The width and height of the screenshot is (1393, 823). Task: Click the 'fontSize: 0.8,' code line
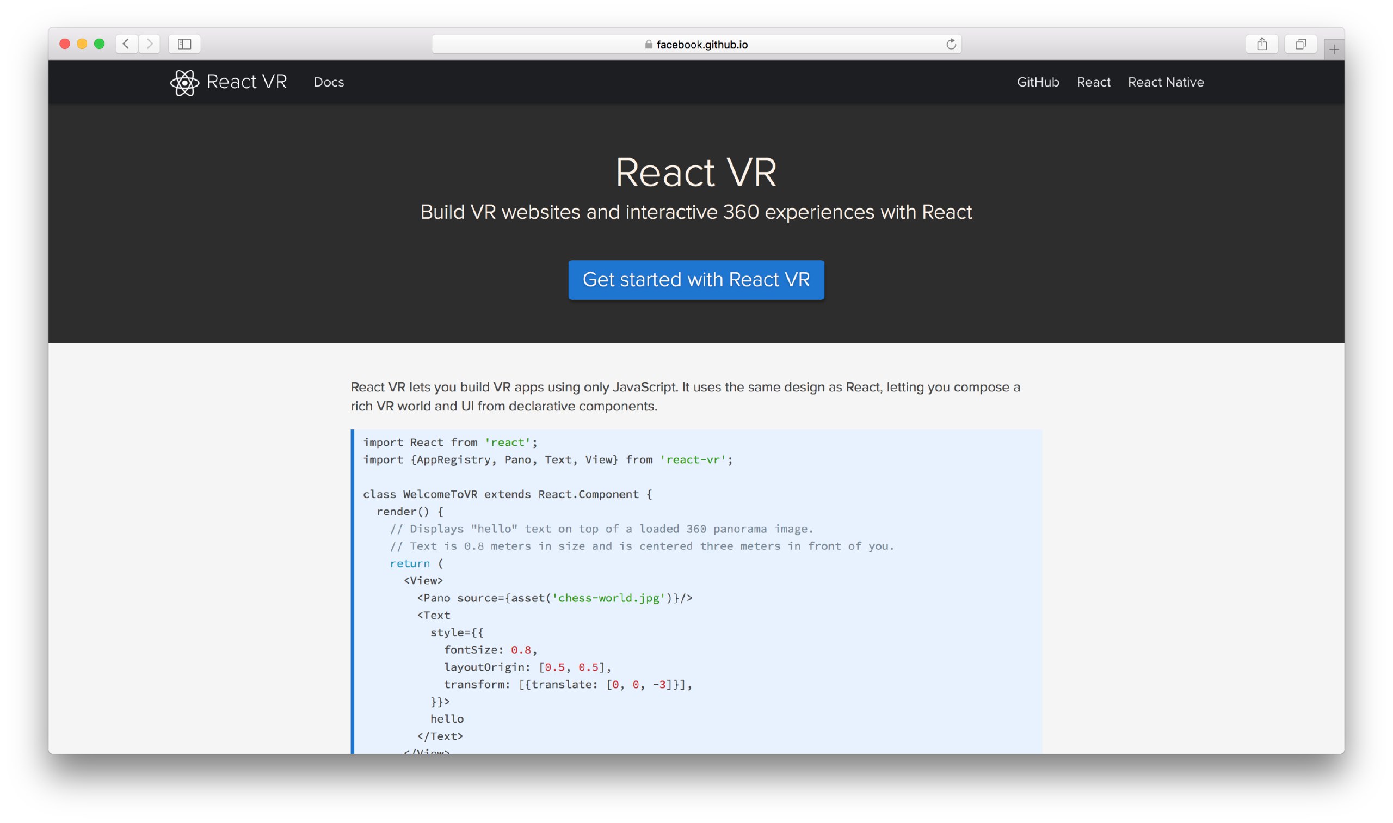point(491,650)
